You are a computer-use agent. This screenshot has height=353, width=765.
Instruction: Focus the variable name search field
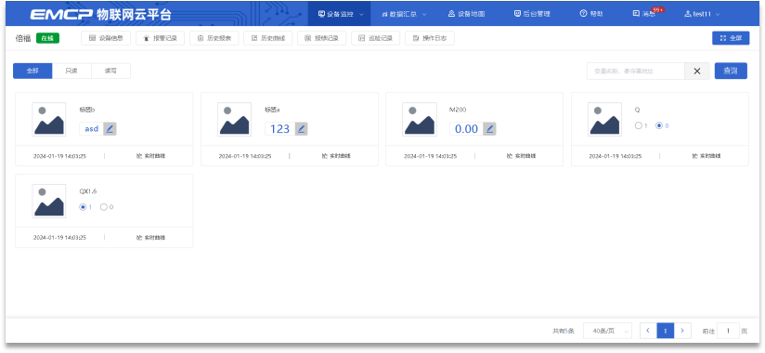[x=636, y=71]
